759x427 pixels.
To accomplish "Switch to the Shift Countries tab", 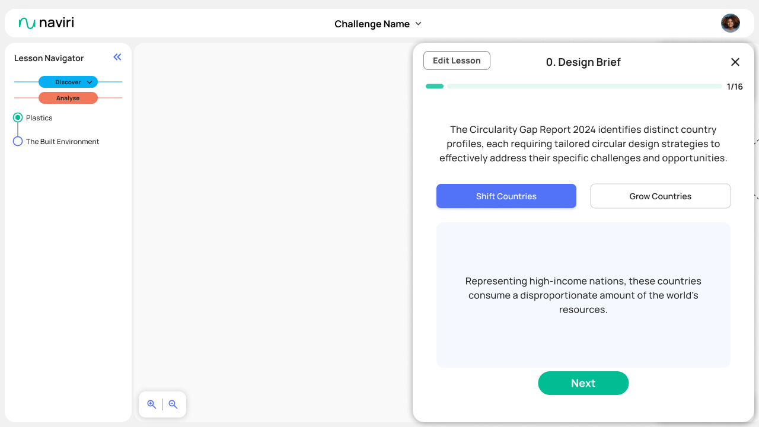I will [x=506, y=196].
